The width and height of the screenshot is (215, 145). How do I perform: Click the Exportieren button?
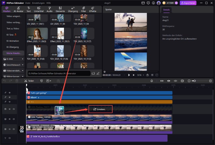tap(188, 3)
